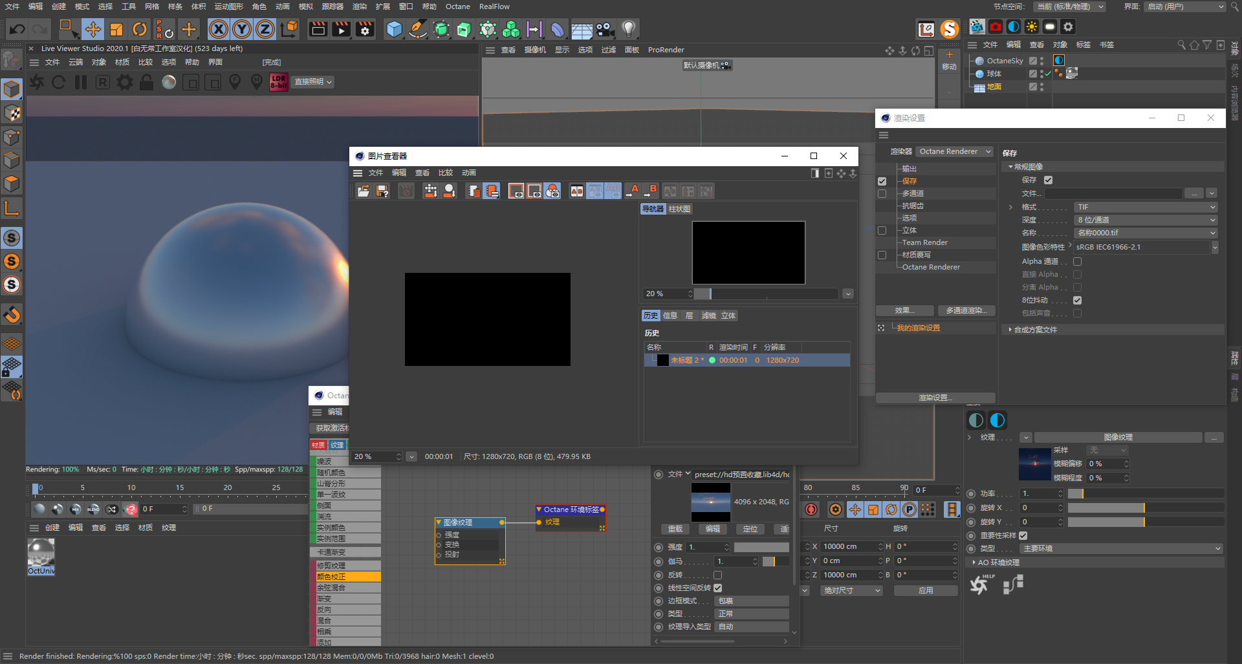This screenshot has height=664, width=1242.
Task: Switch to the 滤镜 tab
Action: pos(709,316)
